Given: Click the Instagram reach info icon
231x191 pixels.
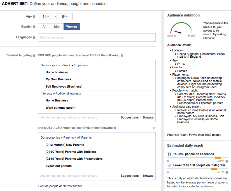Looking at the screenshot, I should coord(227,172).
